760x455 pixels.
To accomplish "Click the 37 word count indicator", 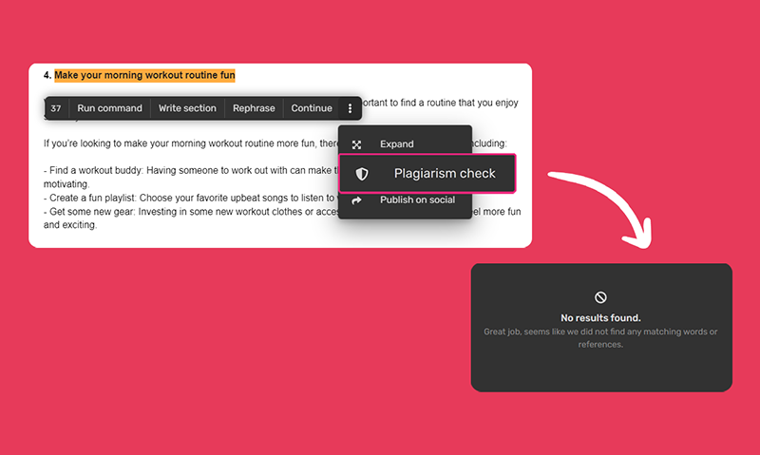I will point(56,108).
